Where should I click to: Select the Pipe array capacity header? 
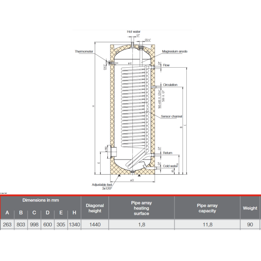pyautogui.click(x=207, y=208)
